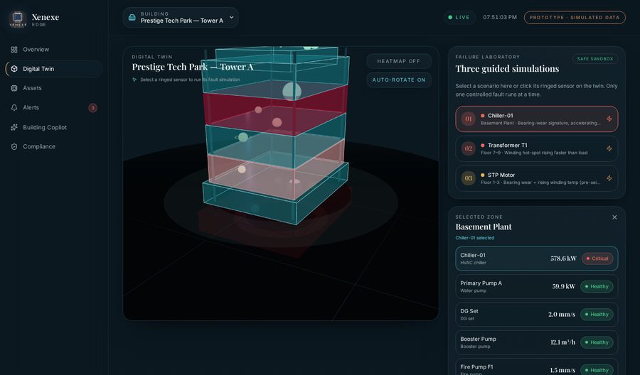Click the 03 number badge for STP Motor
Screen dimensions: 640x375
click(x=469, y=178)
